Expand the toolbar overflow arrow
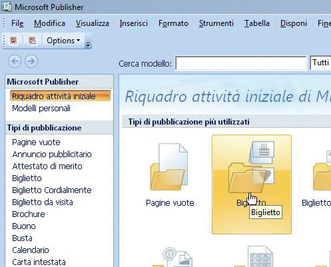Viewport: 331px width, 267px height. tap(88, 45)
